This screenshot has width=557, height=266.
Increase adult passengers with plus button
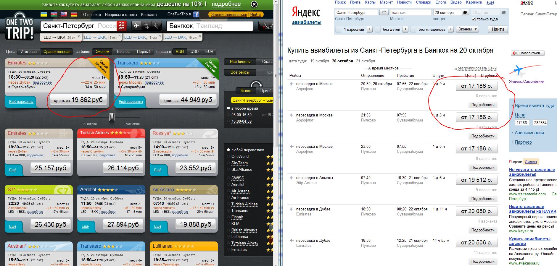[370, 29]
